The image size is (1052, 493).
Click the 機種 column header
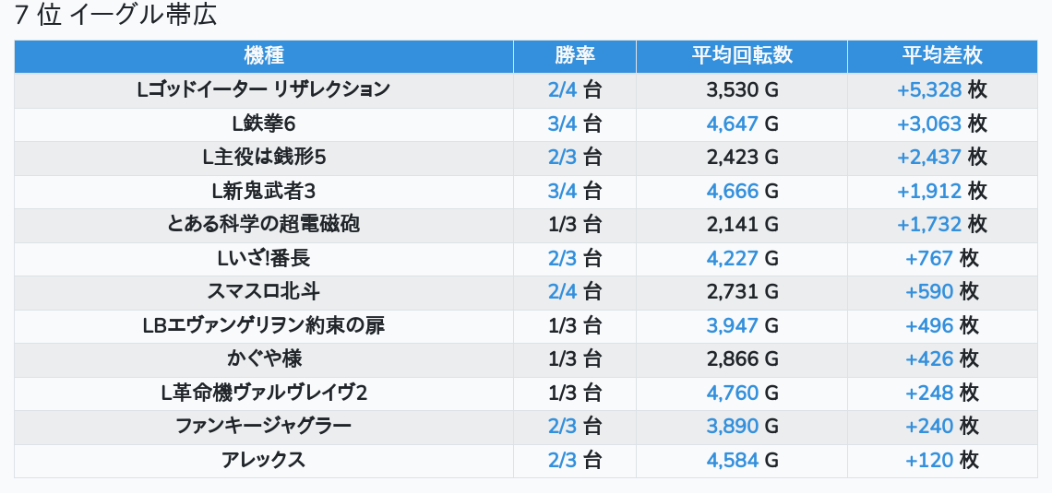tap(264, 56)
